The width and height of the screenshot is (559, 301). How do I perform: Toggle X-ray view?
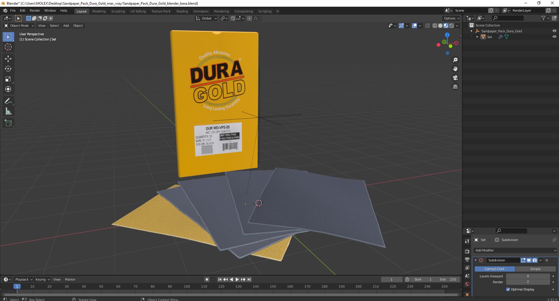427,26
